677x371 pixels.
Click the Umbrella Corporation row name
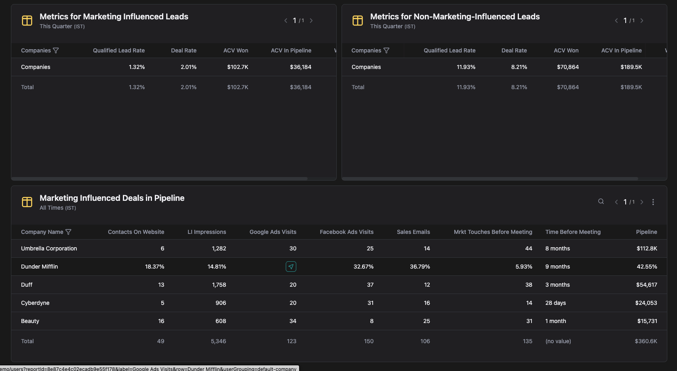49,248
